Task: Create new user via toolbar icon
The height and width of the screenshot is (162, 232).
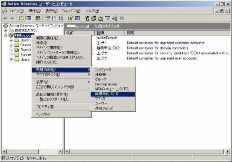Action: tap(87, 18)
